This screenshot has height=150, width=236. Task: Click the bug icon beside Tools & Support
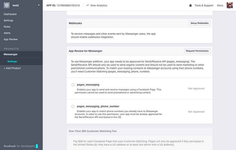click(190, 6)
